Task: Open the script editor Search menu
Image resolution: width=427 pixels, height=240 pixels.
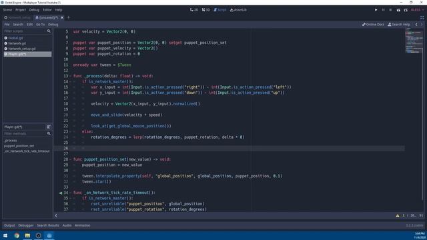Action: pos(18,25)
